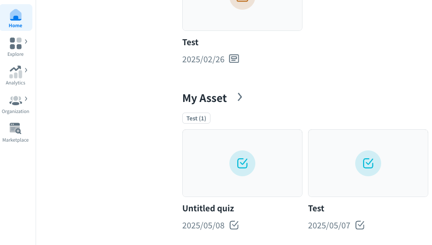The width and height of the screenshot is (432, 245).
Task: Click the My Asset heading
Action: pyautogui.click(x=204, y=98)
